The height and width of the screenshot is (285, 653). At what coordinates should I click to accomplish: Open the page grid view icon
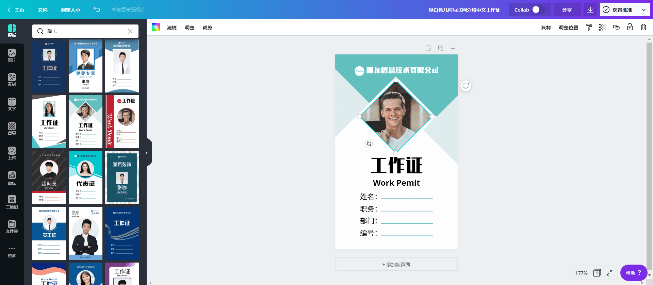597,273
